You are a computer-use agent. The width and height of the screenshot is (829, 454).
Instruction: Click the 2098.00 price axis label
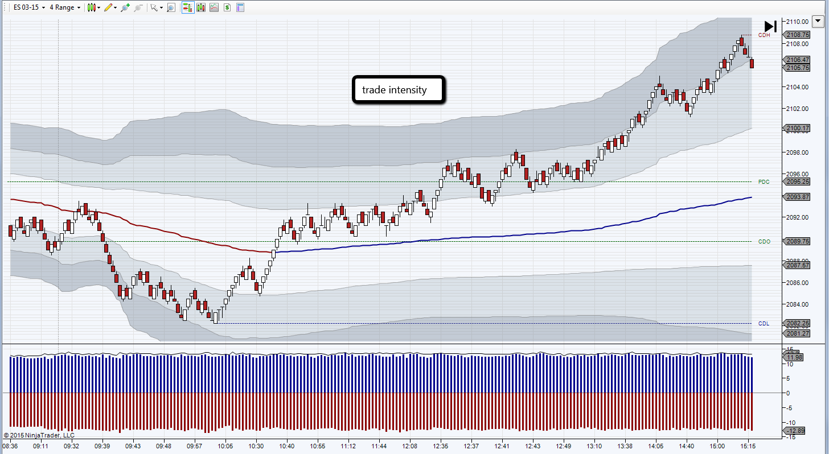[x=798, y=152]
